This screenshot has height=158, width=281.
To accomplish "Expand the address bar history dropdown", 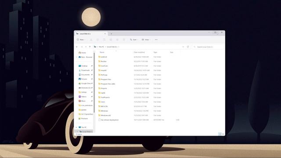I will [183, 47].
